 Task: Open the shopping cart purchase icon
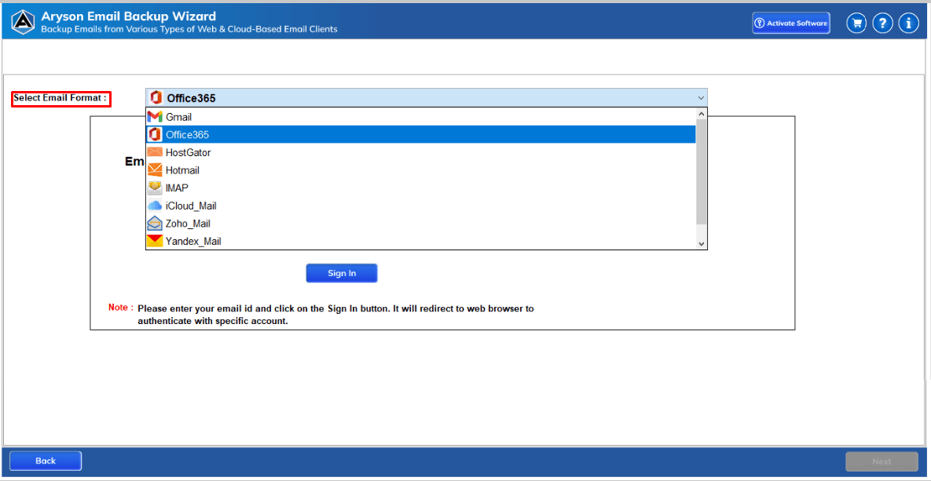pyautogui.click(x=856, y=24)
